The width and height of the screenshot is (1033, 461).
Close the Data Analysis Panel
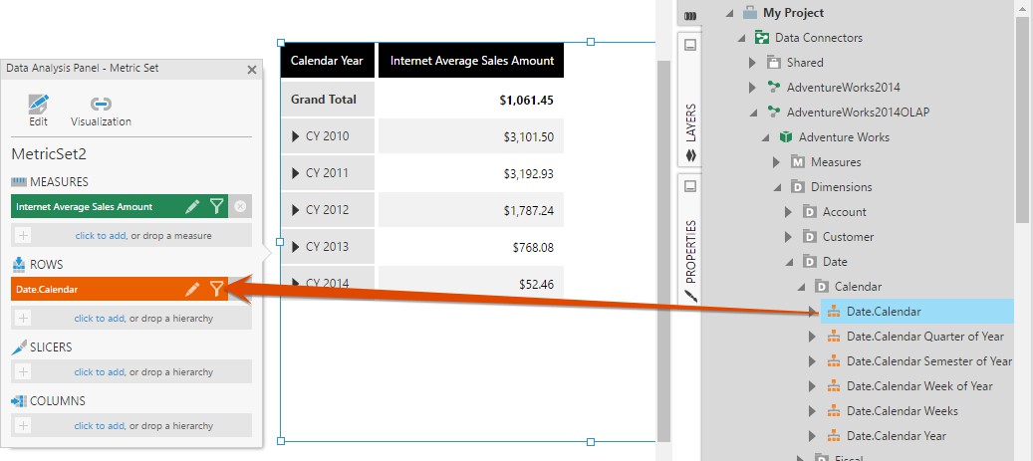[252, 69]
